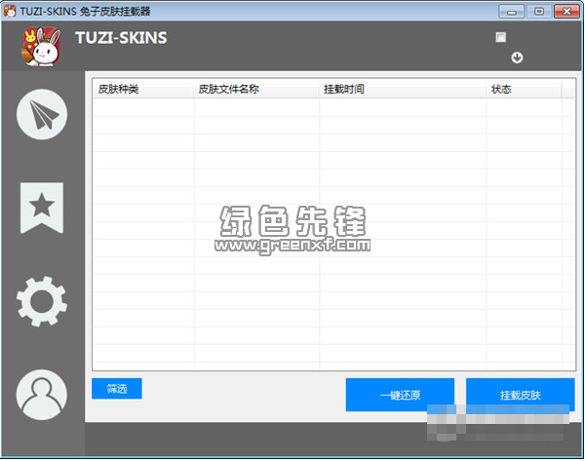The image size is (585, 461).
Task: Tick the small checkbox in the header
Action: point(501,37)
